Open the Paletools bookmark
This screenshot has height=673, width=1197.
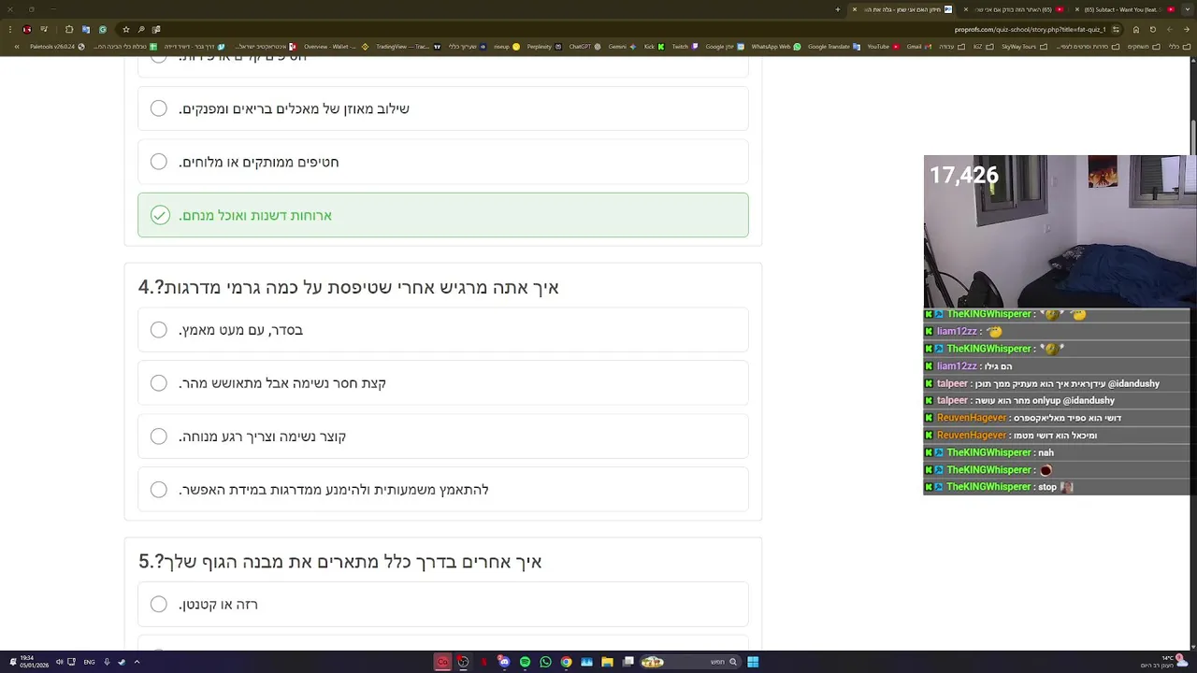tap(58, 47)
